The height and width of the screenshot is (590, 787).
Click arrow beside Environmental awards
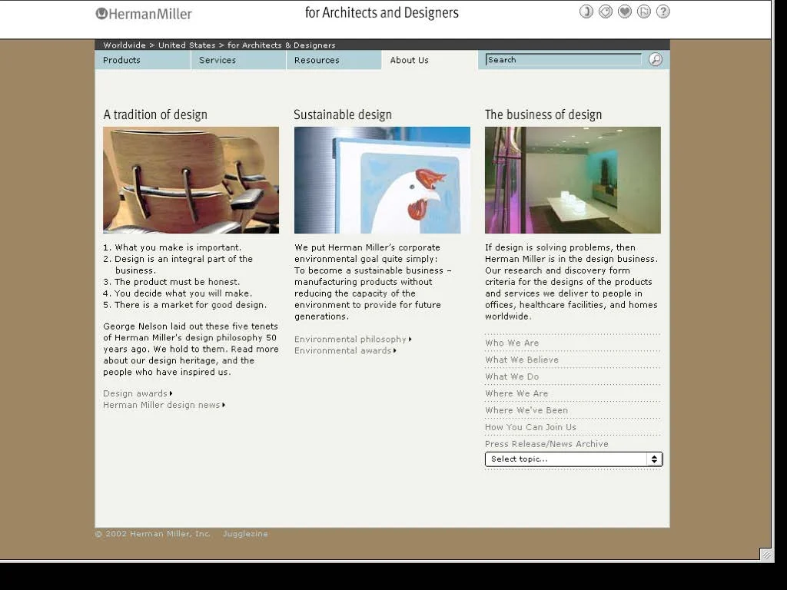pyautogui.click(x=395, y=350)
